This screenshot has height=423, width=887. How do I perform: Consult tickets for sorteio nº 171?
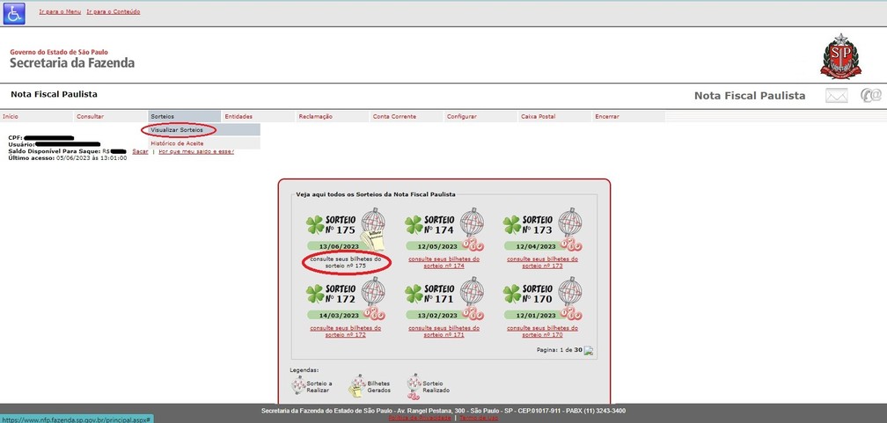pyautogui.click(x=444, y=331)
